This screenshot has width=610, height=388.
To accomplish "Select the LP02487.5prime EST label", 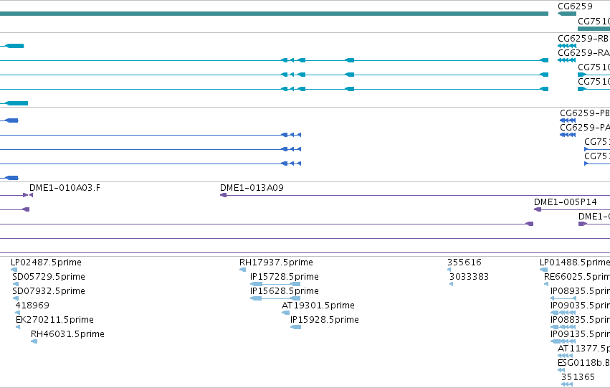I will [47, 262].
